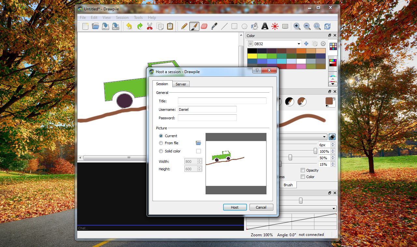Screen dimensions: 417x247
Task: Select the Text annotation tool
Action: (265, 26)
